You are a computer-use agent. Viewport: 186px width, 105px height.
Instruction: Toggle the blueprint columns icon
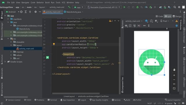[x=130, y=26]
